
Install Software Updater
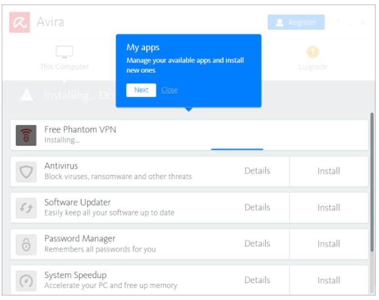[x=328, y=208]
